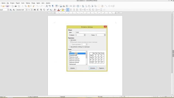Click the Insert hyperlink icon

click(83, 6)
